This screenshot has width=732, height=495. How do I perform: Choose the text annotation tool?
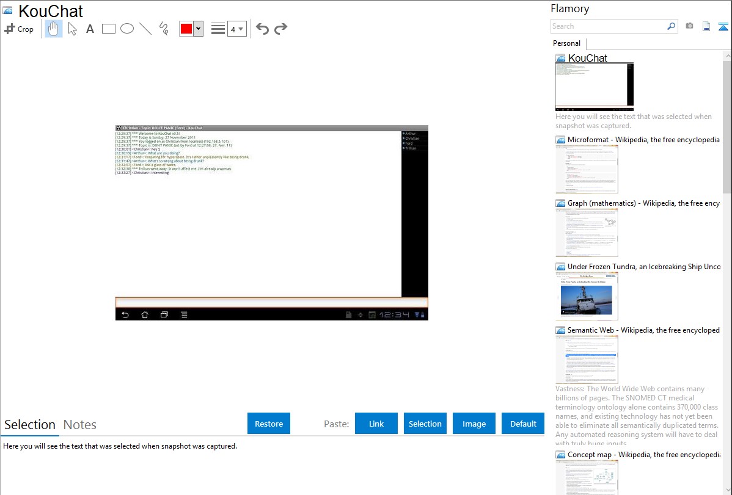point(90,29)
